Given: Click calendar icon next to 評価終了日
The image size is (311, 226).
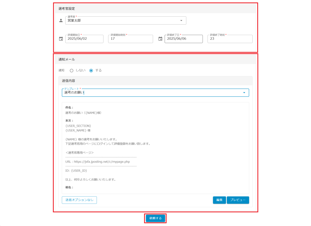Looking at the screenshot, I should 160,39.
